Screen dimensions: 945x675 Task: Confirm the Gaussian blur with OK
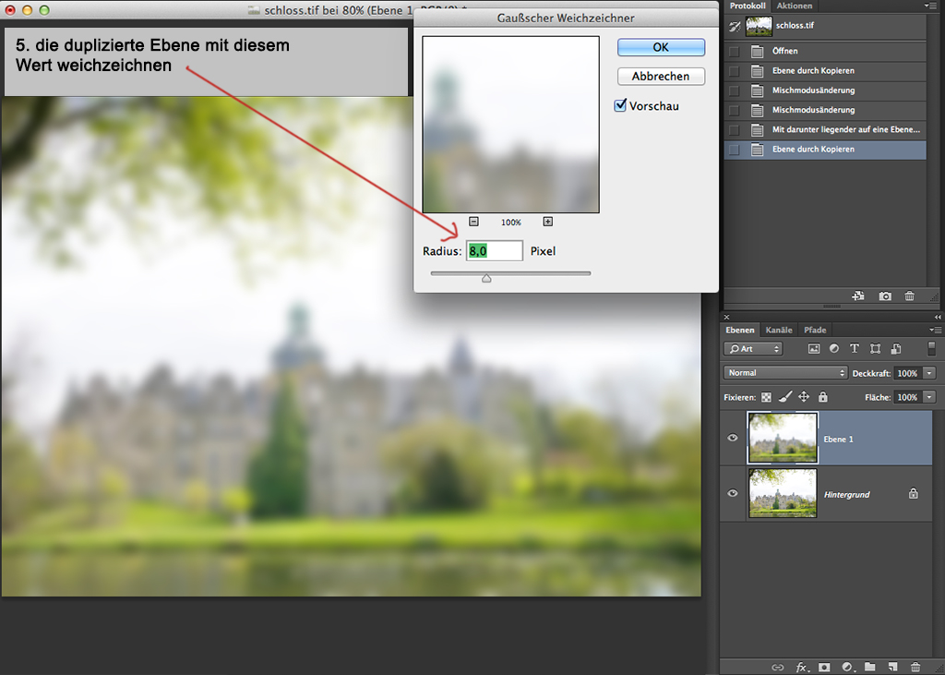661,47
